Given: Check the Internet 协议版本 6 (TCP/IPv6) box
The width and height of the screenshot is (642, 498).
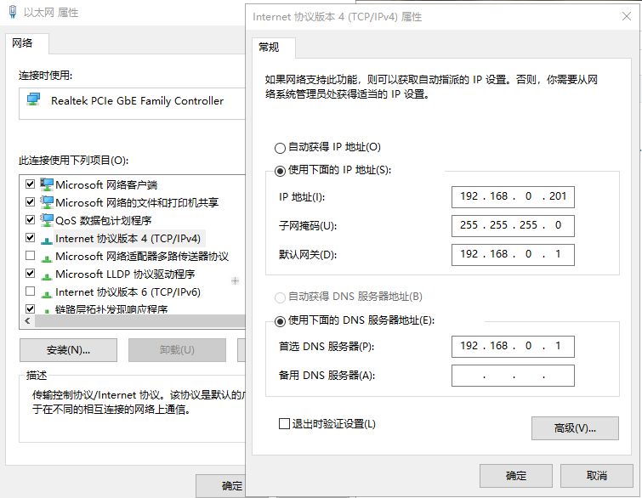Looking at the screenshot, I should click(31, 291).
